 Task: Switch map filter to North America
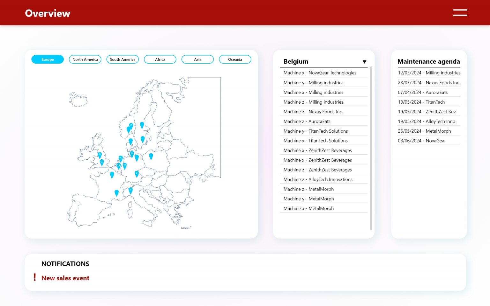[x=85, y=59]
